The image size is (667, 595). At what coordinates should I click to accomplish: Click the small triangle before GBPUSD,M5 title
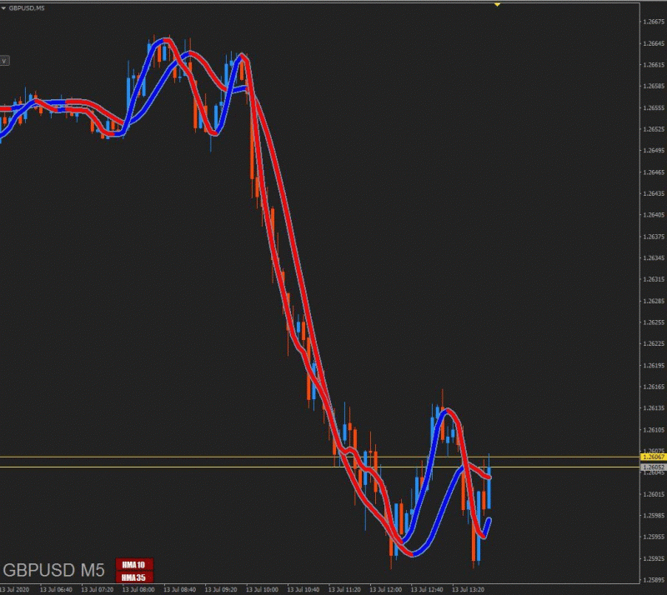[3, 8]
